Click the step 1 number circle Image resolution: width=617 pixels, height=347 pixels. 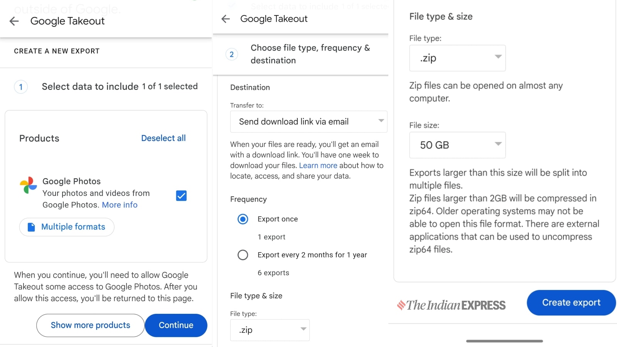tap(21, 87)
